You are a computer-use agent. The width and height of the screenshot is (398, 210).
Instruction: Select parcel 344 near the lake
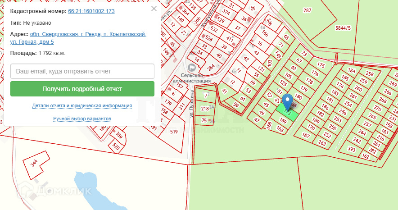click(34, 163)
